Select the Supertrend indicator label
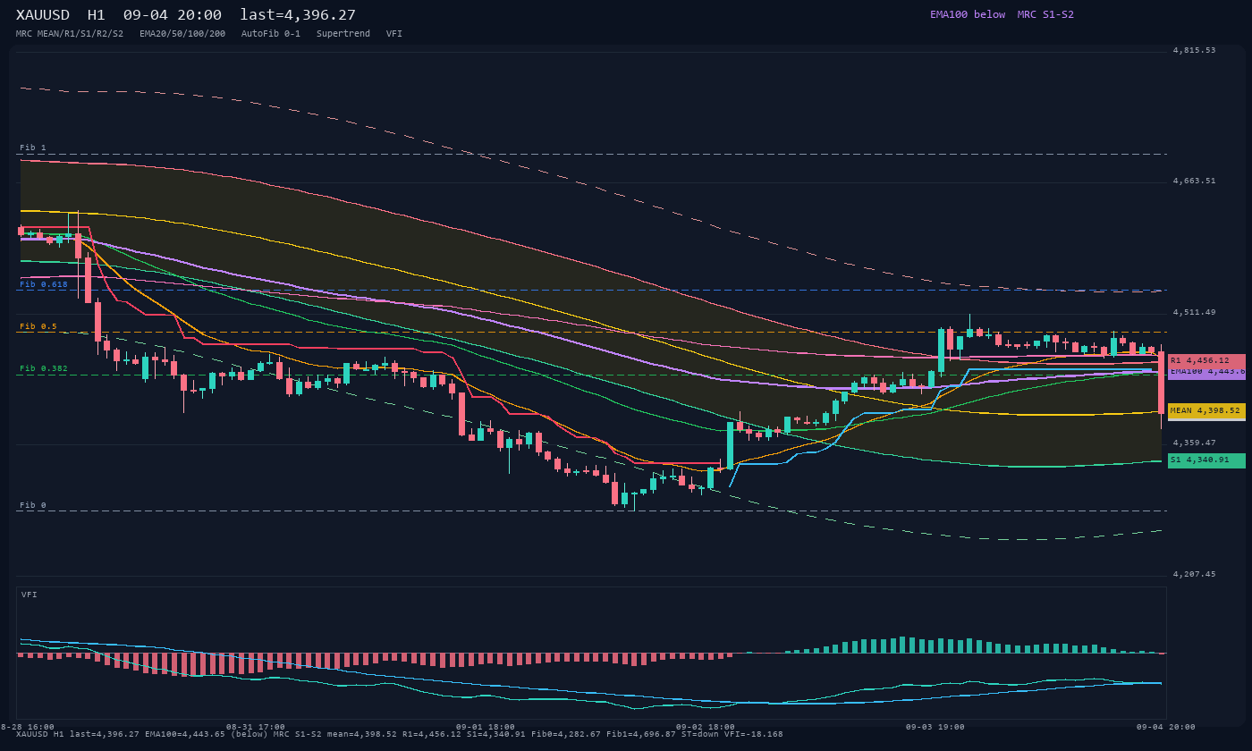Screen dimensions: 1252x751 (343, 34)
